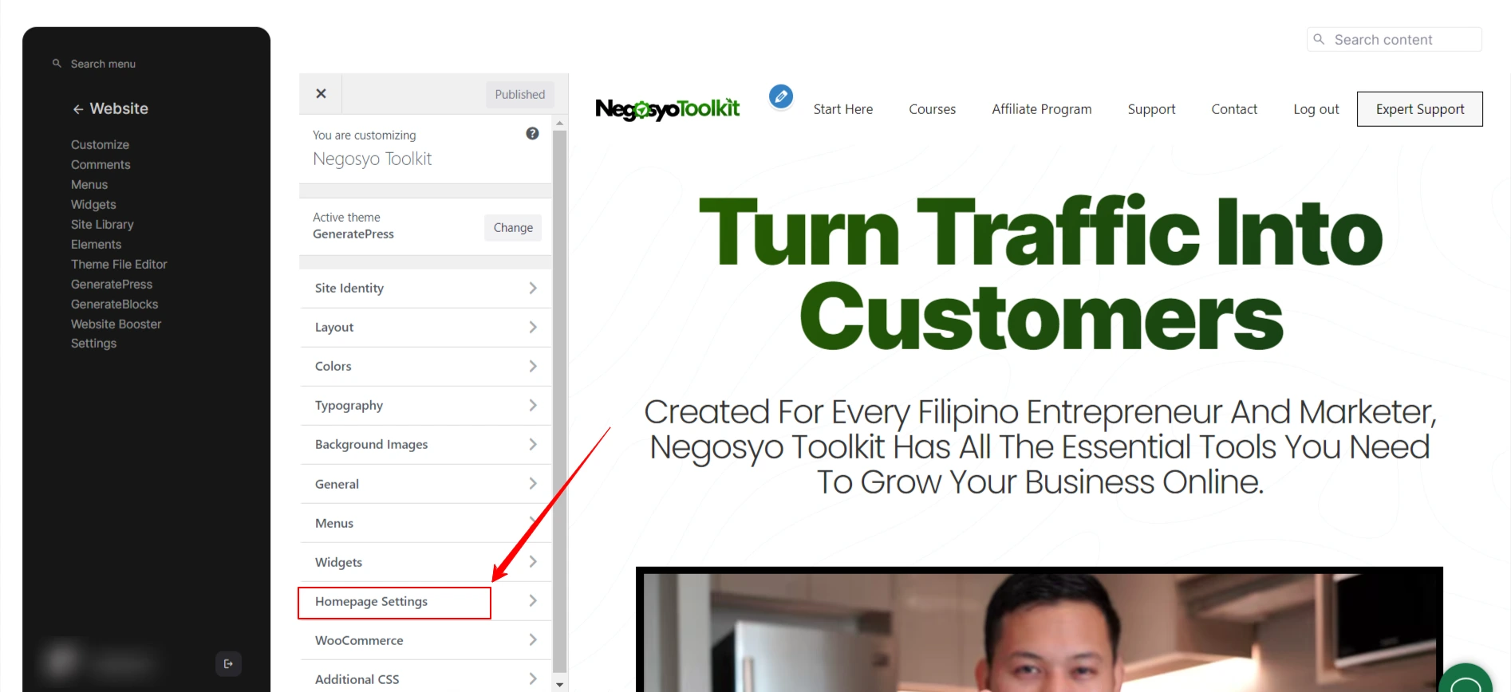The width and height of the screenshot is (1511, 692).
Task: Open the Start Here nav link
Action: pyautogui.click(x=843, y=109)
